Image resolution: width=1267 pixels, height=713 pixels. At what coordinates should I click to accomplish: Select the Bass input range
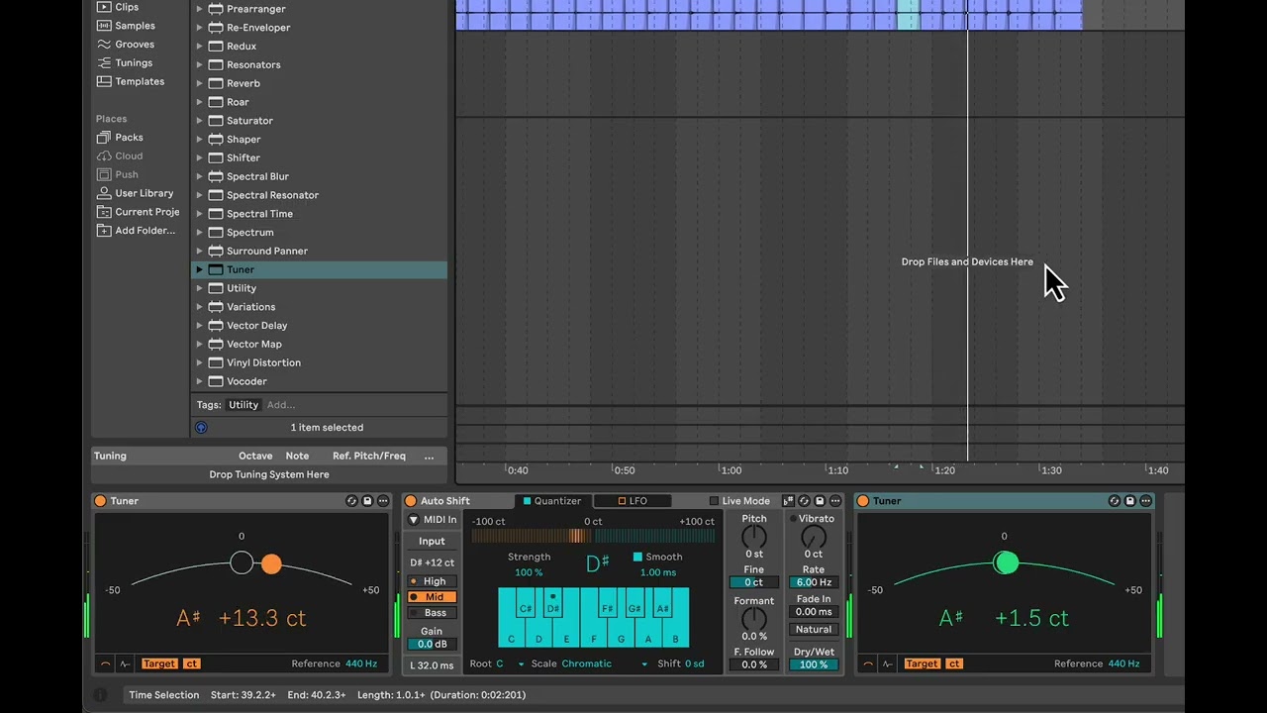[x=432, y=613]
